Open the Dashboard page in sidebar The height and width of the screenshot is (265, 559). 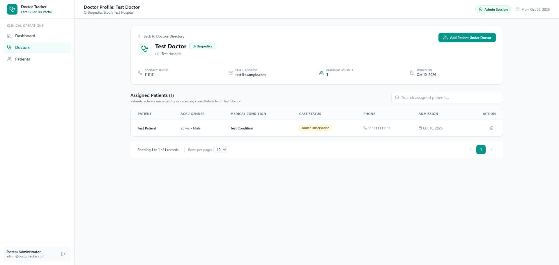37,36
